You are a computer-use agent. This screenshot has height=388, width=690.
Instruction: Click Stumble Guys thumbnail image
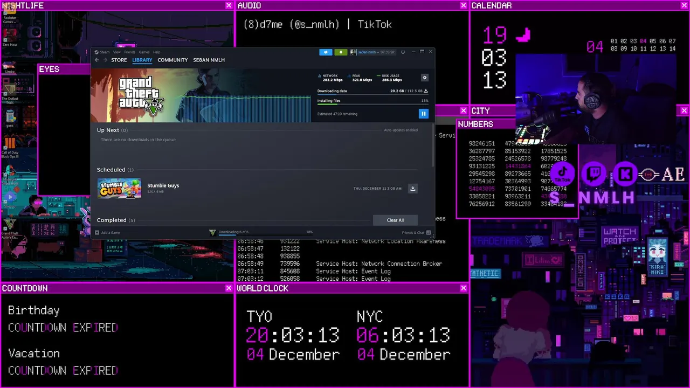coord(119,189)
